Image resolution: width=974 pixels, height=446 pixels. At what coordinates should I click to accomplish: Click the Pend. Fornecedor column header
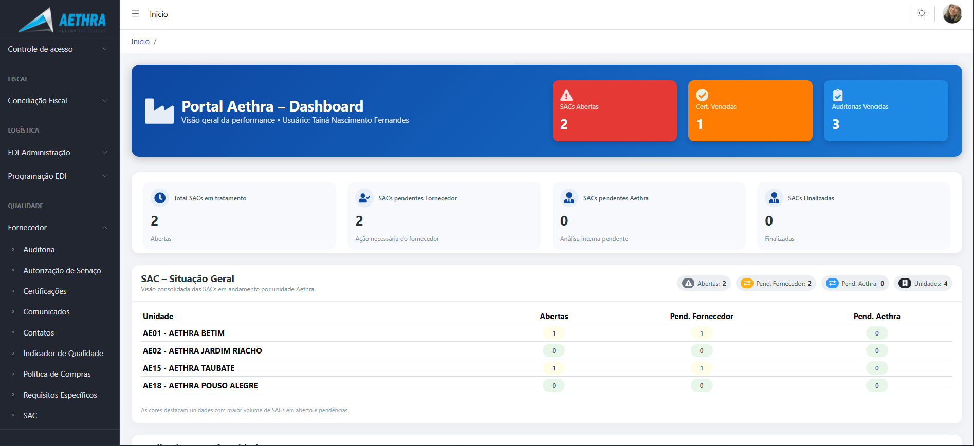tap(702, 317)
